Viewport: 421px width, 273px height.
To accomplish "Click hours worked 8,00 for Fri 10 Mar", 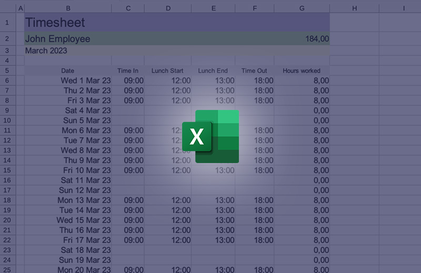I will pos(302,170).
